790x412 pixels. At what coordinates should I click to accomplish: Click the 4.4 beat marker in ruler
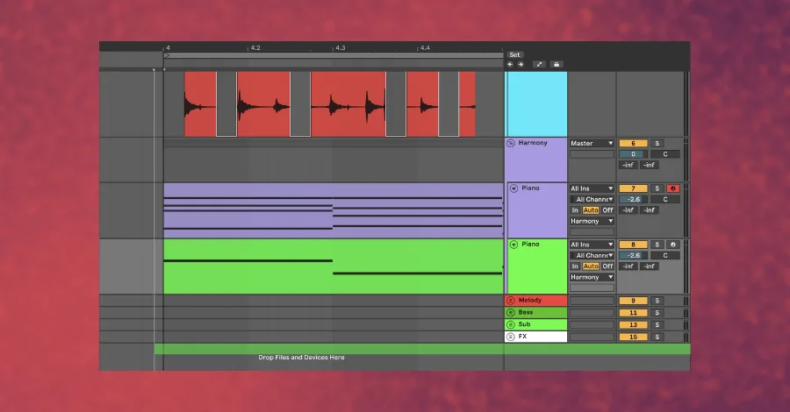point(425,48)
